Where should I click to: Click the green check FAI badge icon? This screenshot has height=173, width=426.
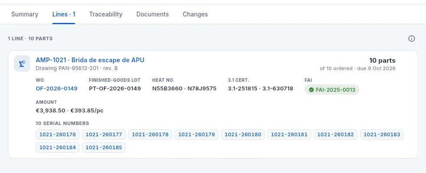pyautogui.click(x=311, y=90)
